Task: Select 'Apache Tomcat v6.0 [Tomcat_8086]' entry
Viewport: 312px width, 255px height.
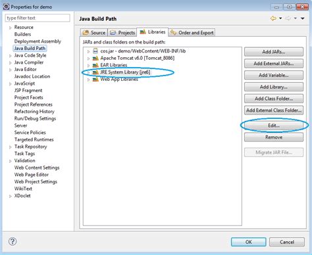Action: (138, 58)
